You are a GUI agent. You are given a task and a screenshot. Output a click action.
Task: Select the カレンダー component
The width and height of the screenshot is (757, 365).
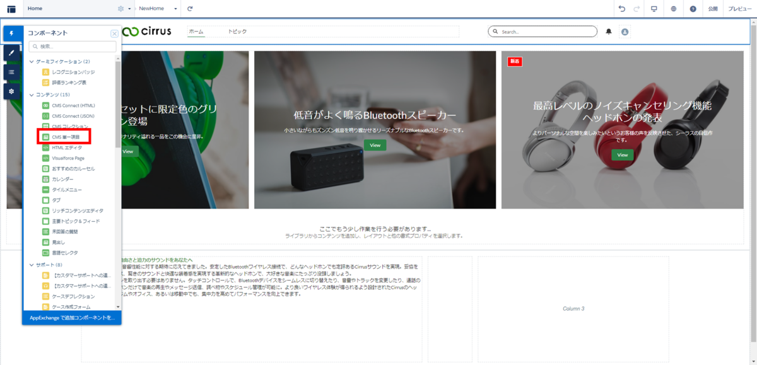[57, 179]
